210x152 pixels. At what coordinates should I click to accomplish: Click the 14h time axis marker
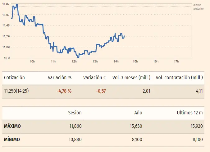[116, 61]
